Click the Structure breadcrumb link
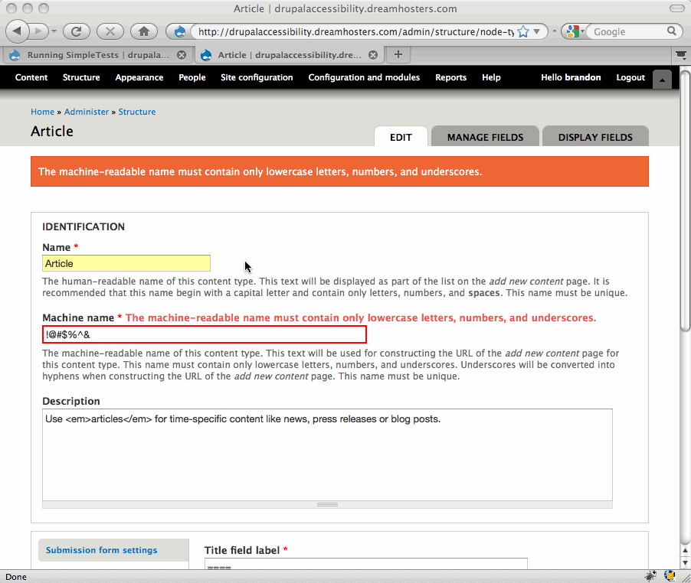Screen dimensions: 691x583 click(137, 112)
